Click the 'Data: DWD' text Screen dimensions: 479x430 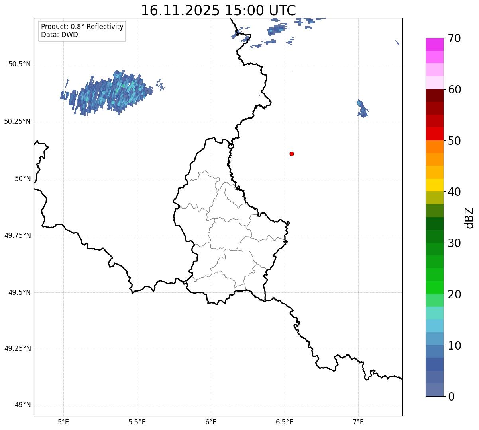point(59,35)
